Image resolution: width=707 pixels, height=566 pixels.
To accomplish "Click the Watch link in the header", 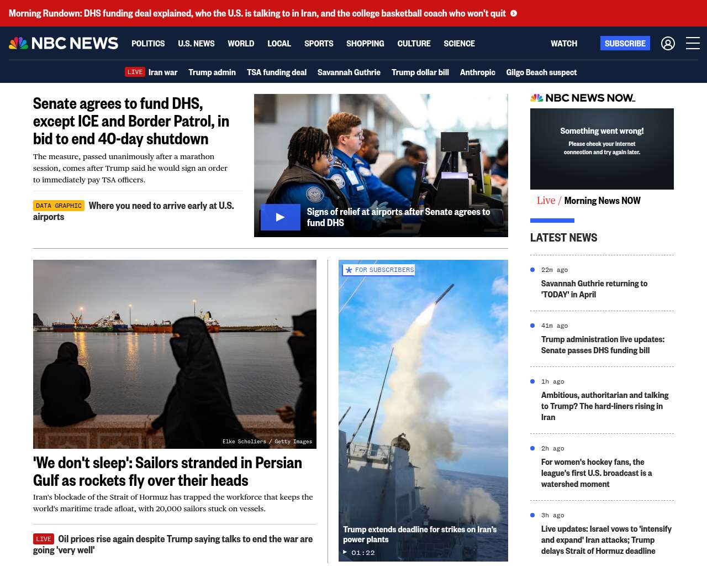I will pyautogui.click(x=564, y=43).
